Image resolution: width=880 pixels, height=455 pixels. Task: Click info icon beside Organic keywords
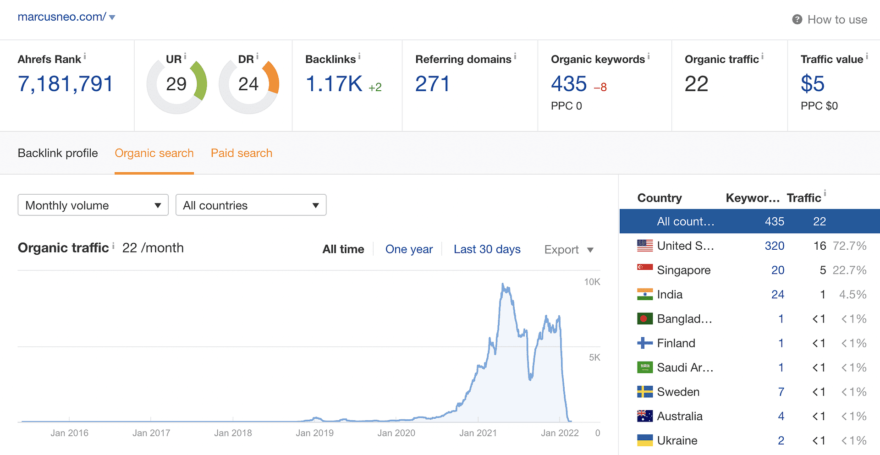tap(649, 56)
